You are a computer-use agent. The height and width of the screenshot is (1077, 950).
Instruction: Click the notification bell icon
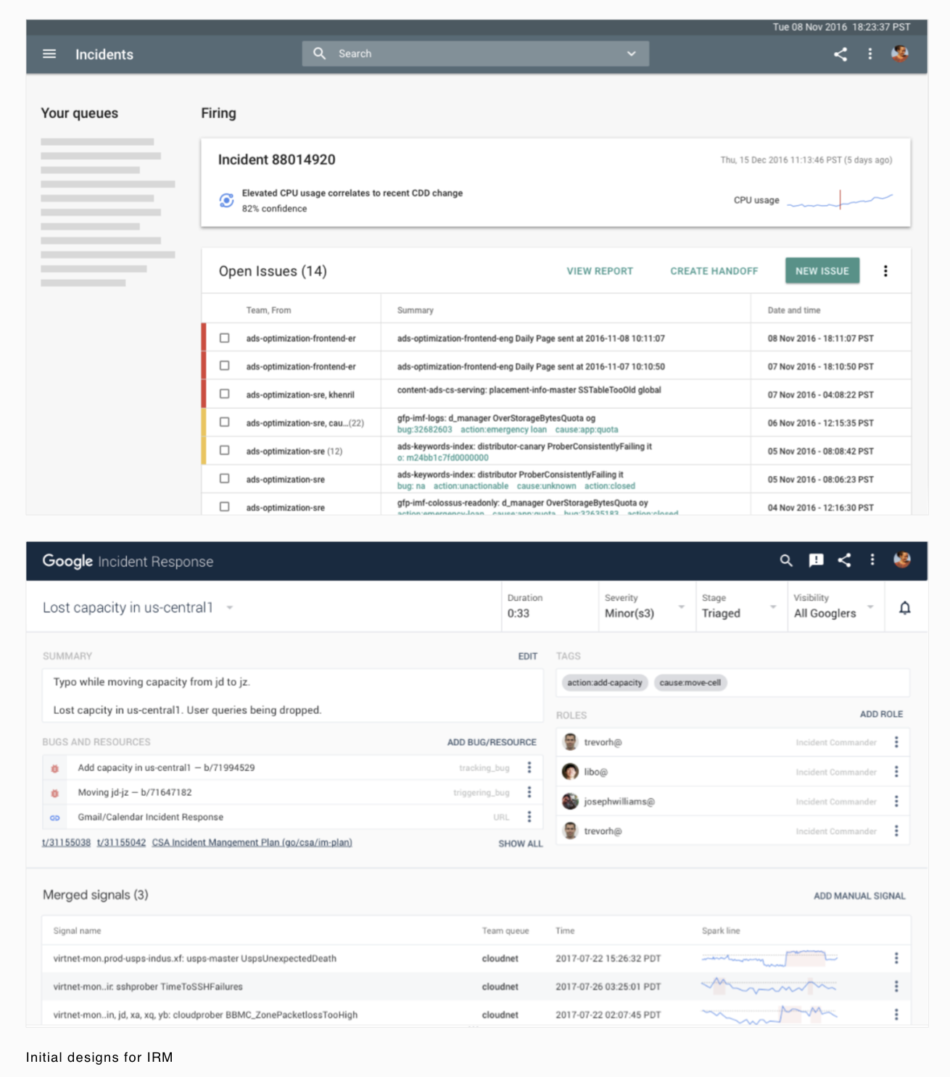(904, 608)
